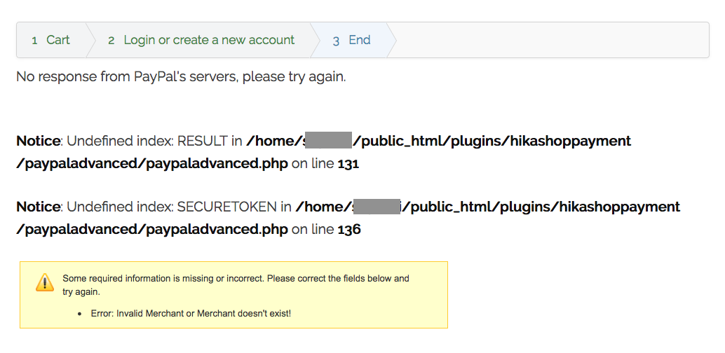
Task: Select the End checkout step
Action: click(359, 40)
